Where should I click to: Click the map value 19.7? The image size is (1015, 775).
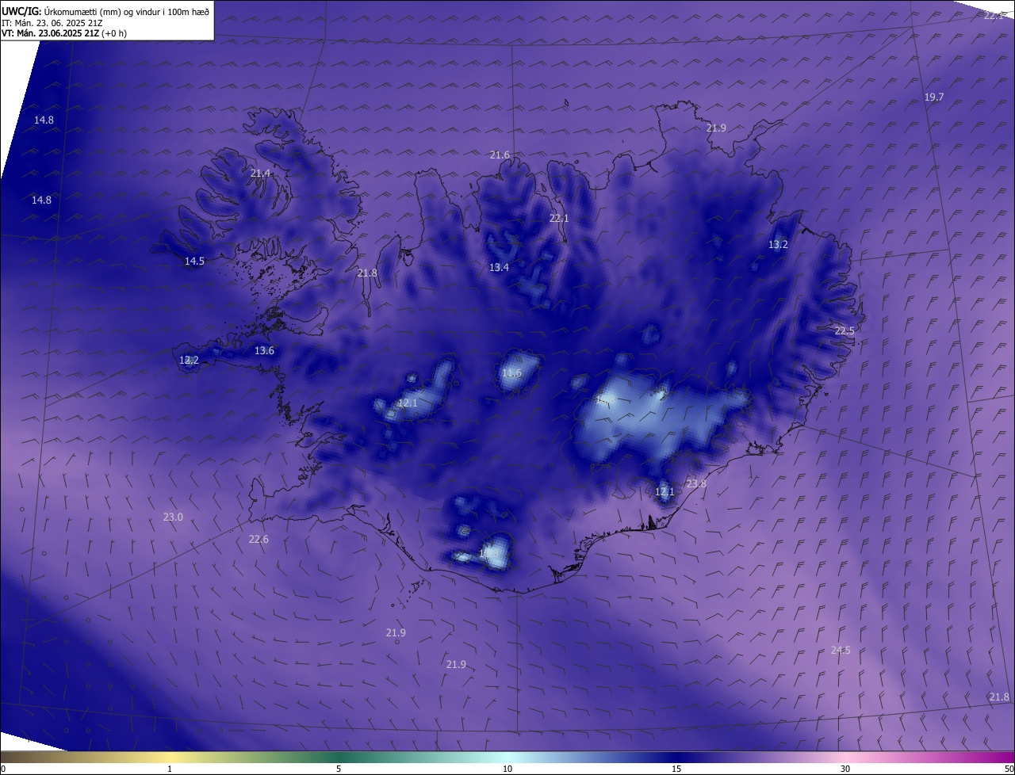934,97
